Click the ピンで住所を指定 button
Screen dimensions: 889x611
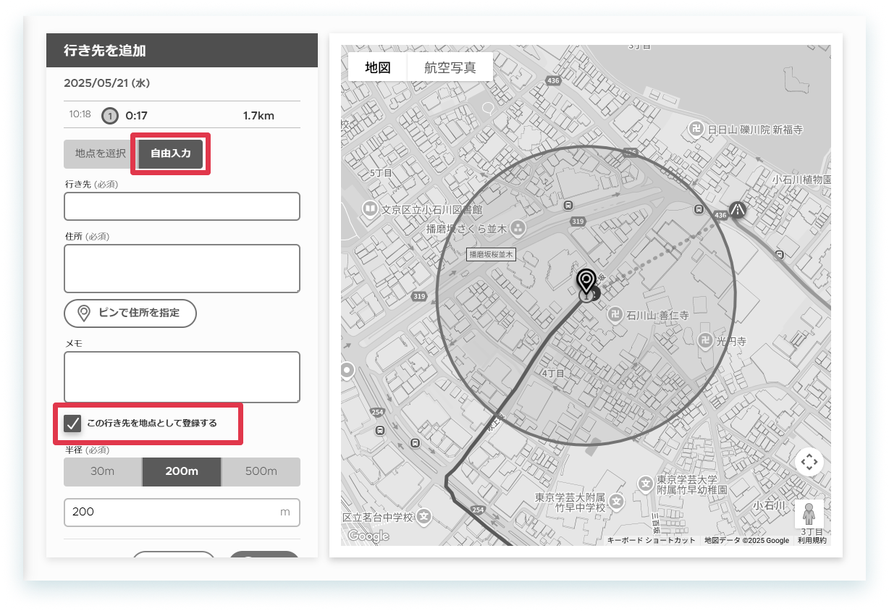(130, 313)
